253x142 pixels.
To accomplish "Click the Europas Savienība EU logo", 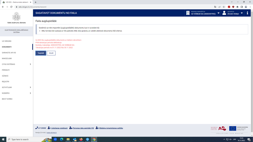I will click(x=239, y=128).
